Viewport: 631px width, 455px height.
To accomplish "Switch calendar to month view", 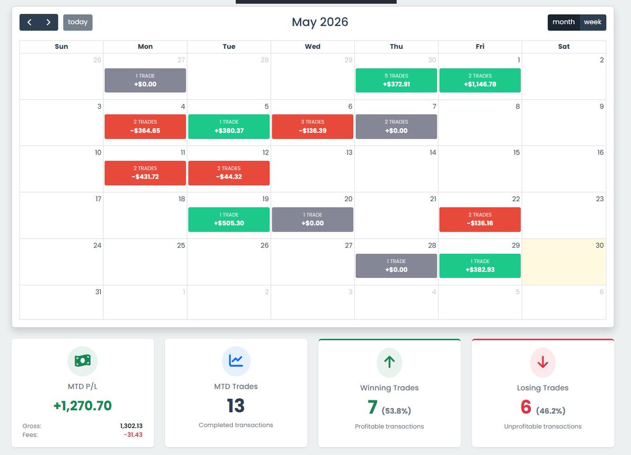I will coord(564,22).
